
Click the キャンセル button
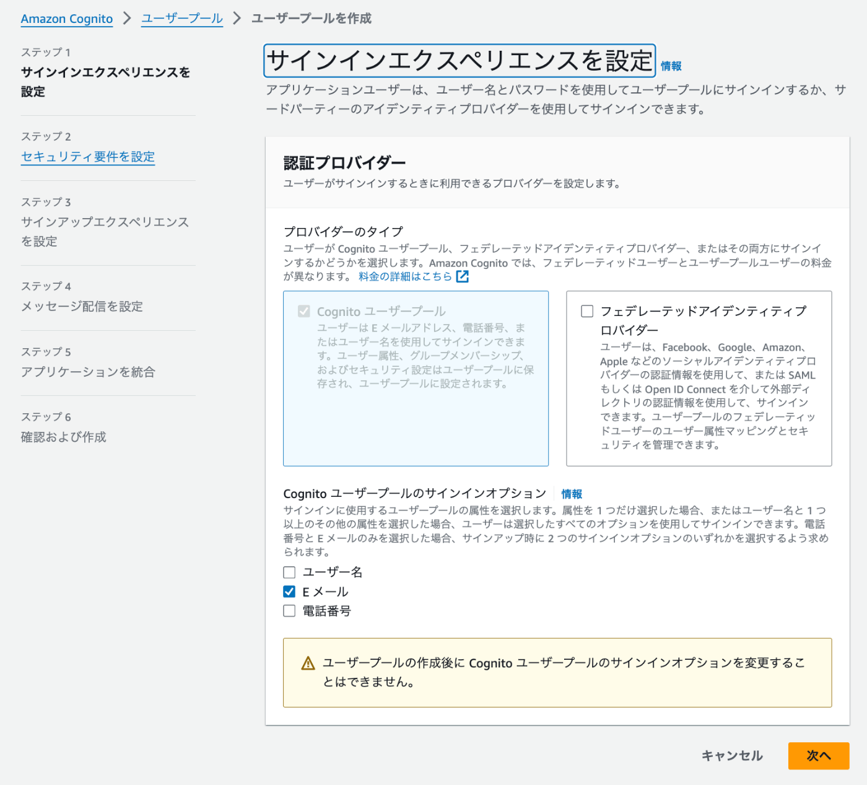coord(732,756)
